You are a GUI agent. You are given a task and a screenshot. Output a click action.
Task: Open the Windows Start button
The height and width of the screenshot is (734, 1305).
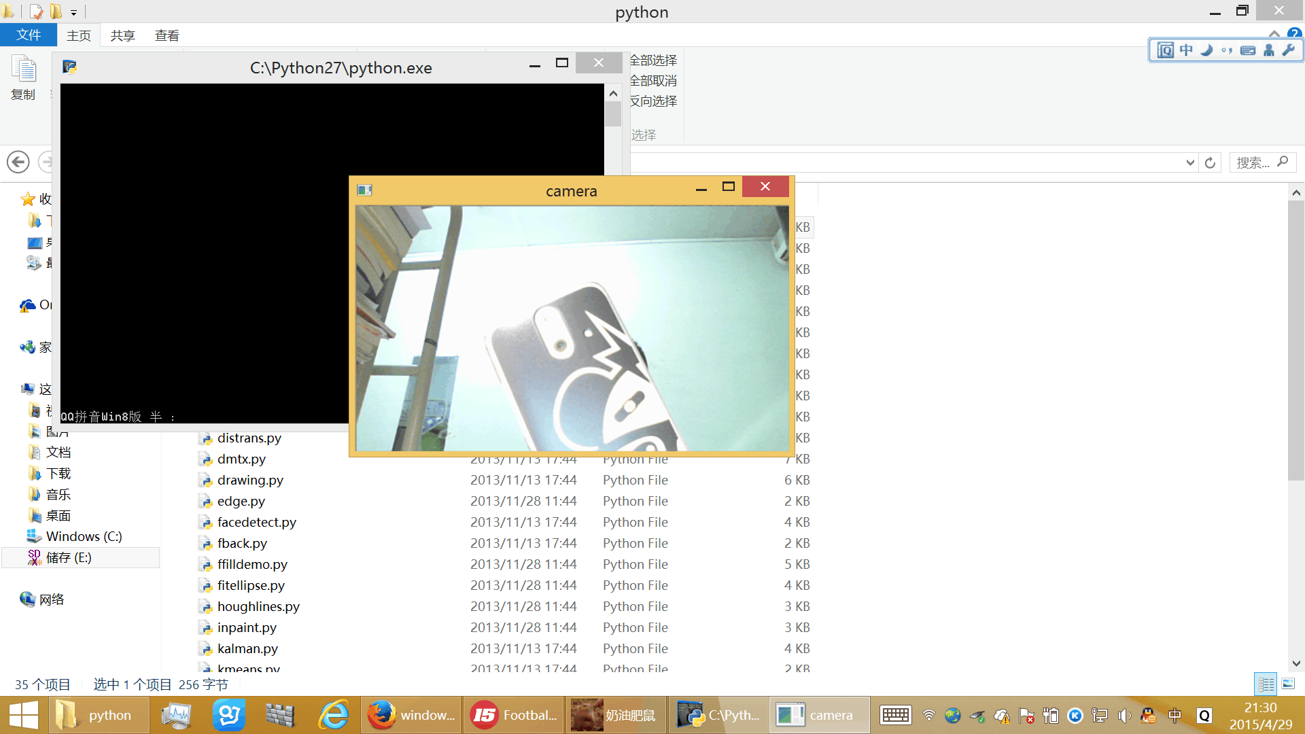tap(24, 715)
